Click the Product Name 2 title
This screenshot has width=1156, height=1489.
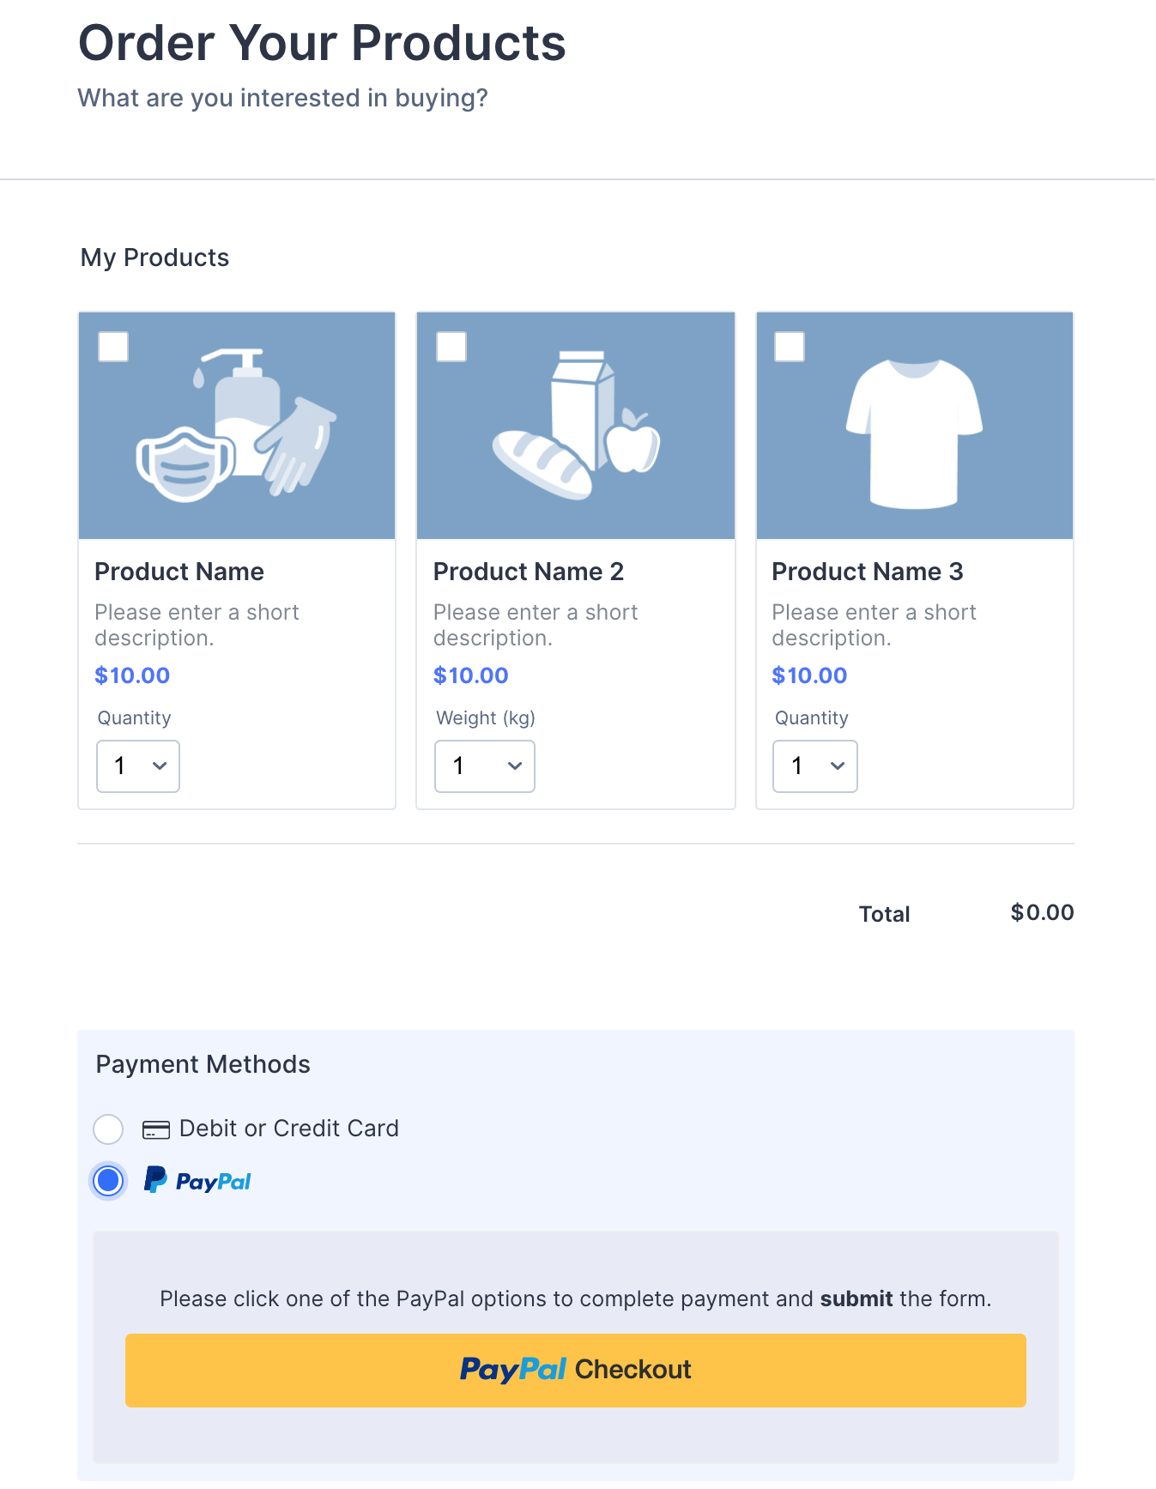click(x=529, y=572)
